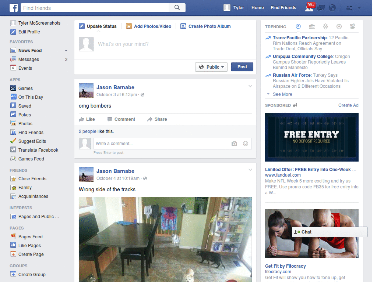Attach a photo using the camera icon
The image size is (377, 282).
click(x=234, y=144)
